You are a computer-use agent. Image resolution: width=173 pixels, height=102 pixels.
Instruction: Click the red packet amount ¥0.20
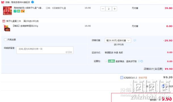(168, 77)
